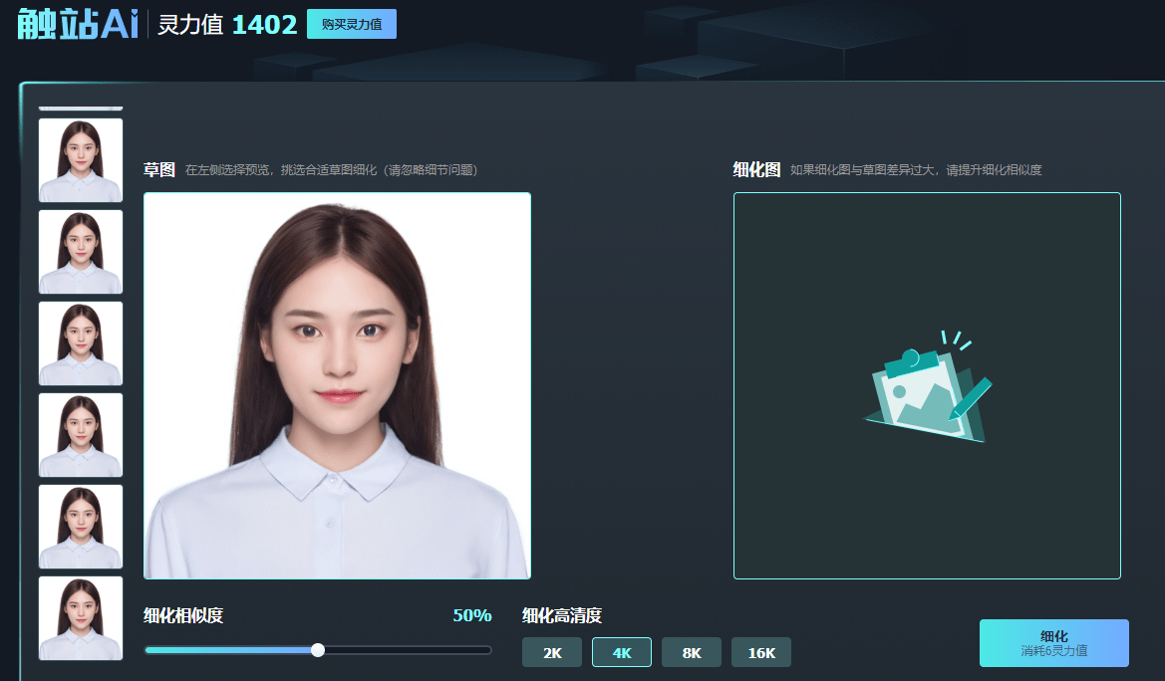1165x681 pixels.
Task: Select the second sketch thumbnail
Action: click(80, 252)
